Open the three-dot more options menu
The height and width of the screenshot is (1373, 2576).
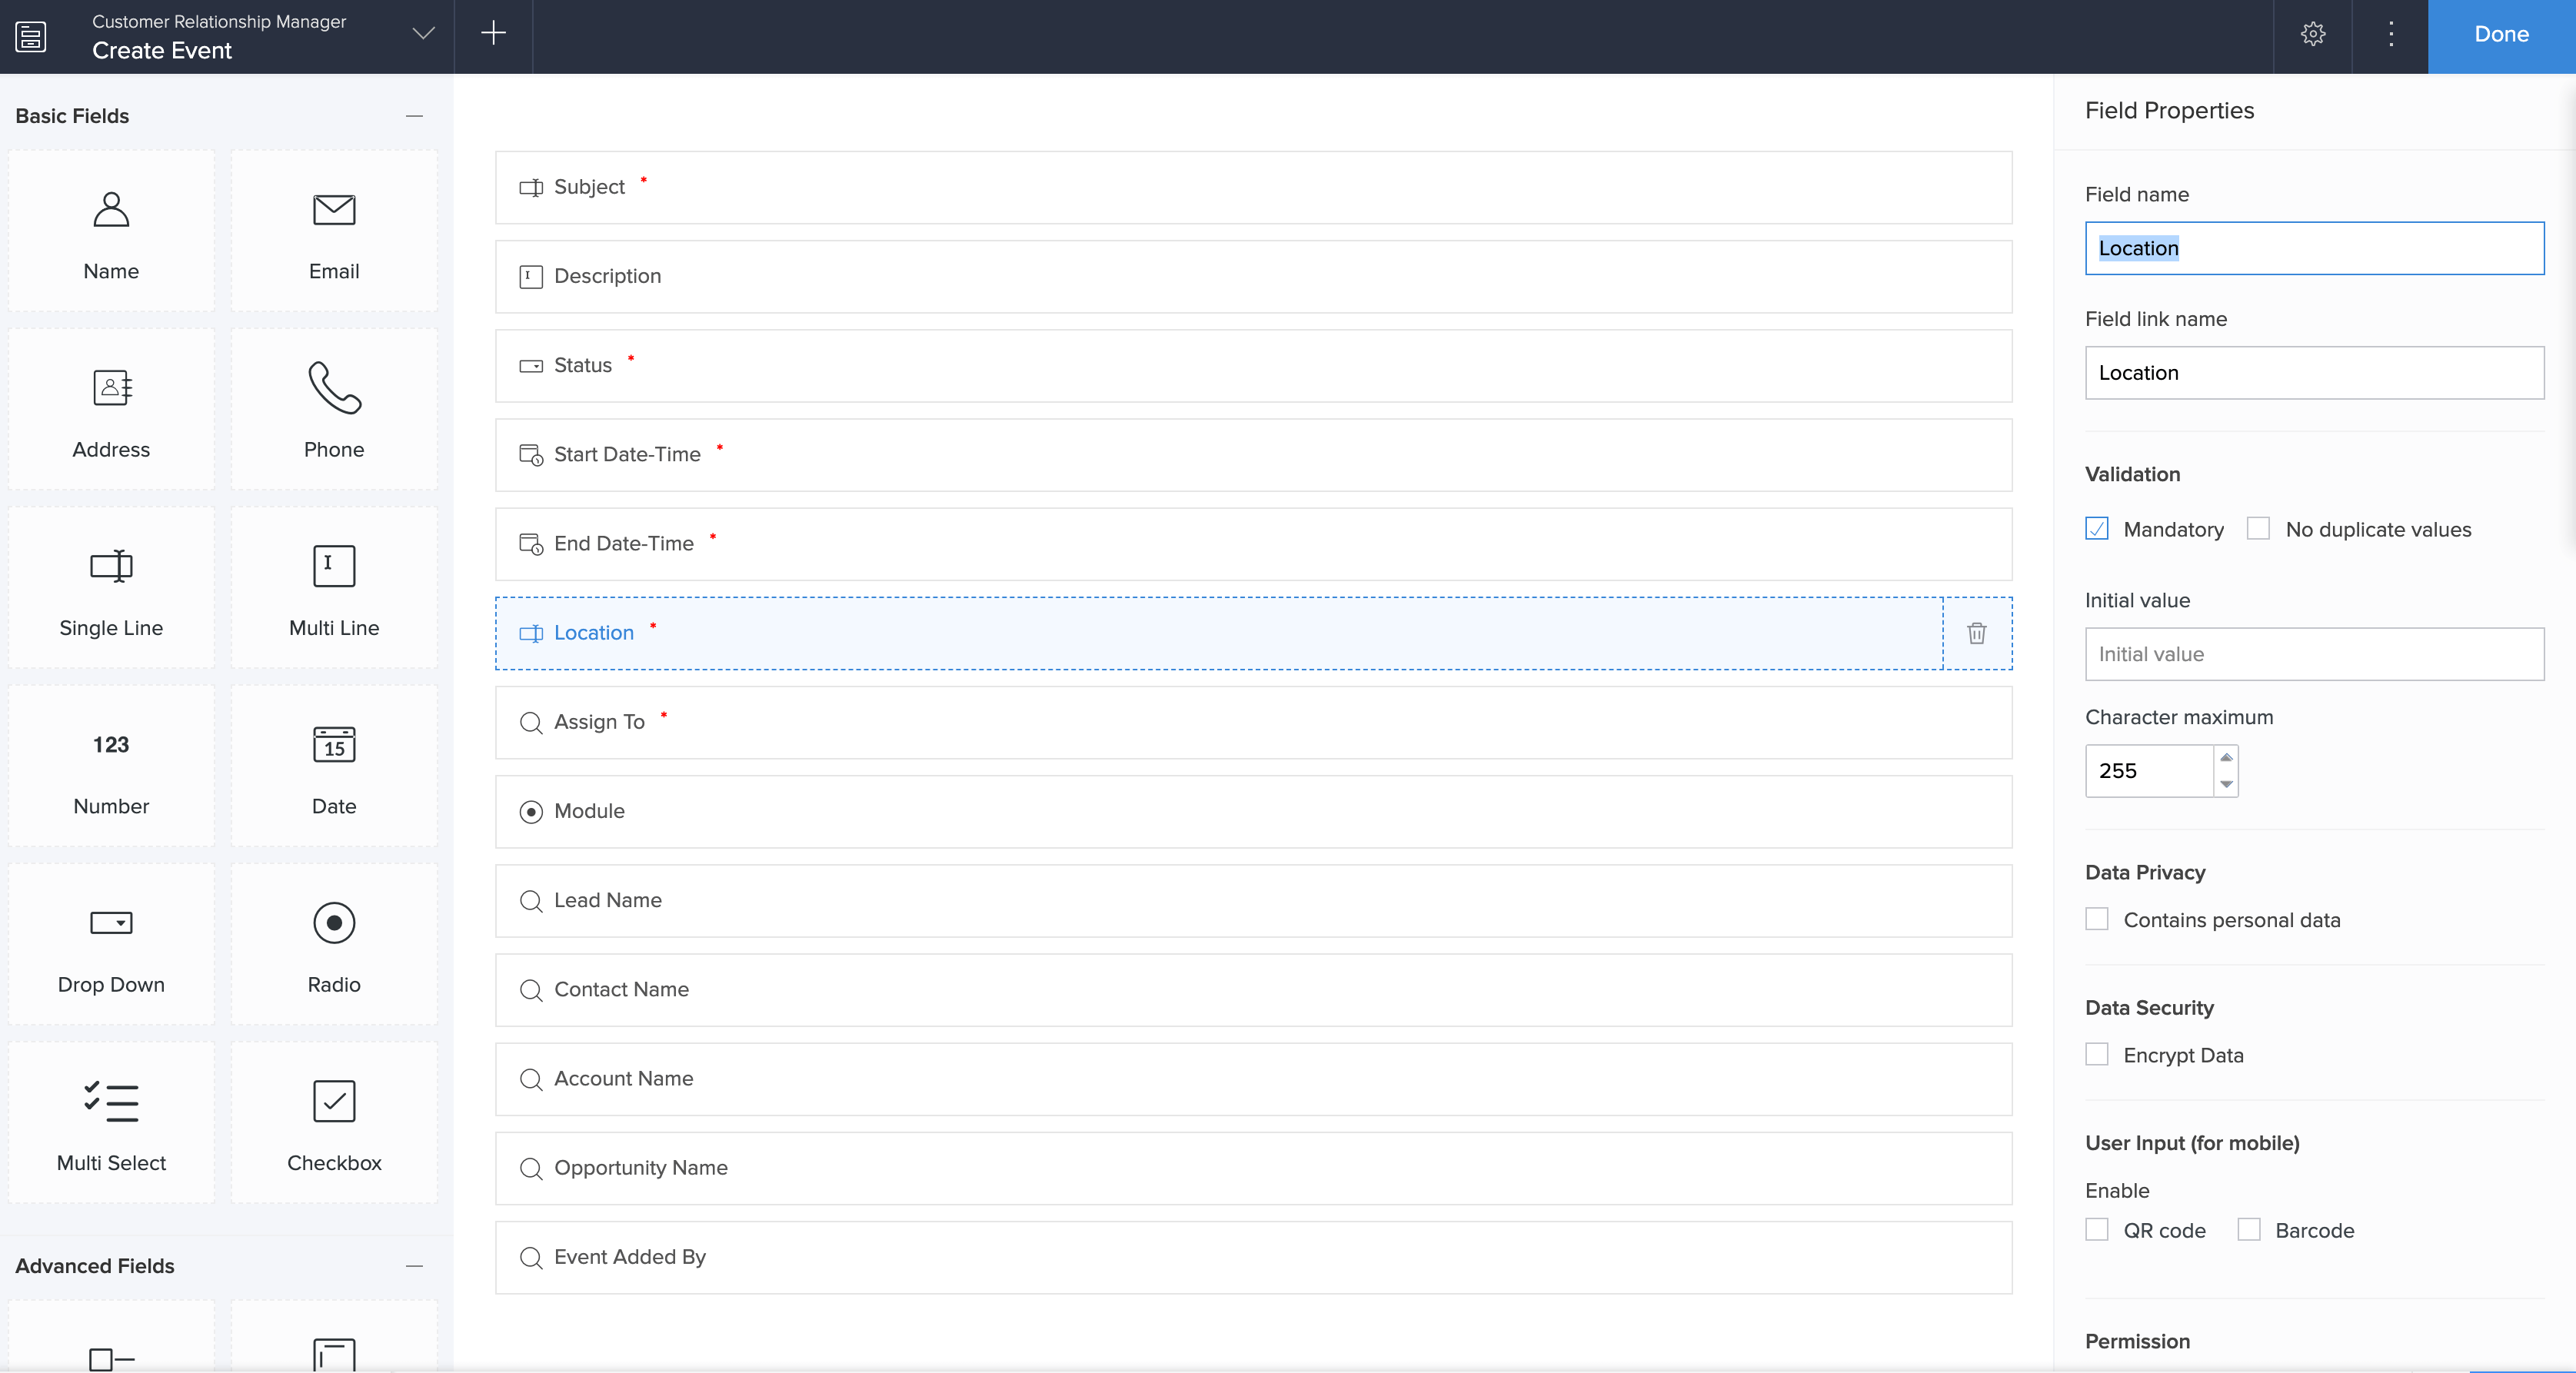[x=2390, y=34]
